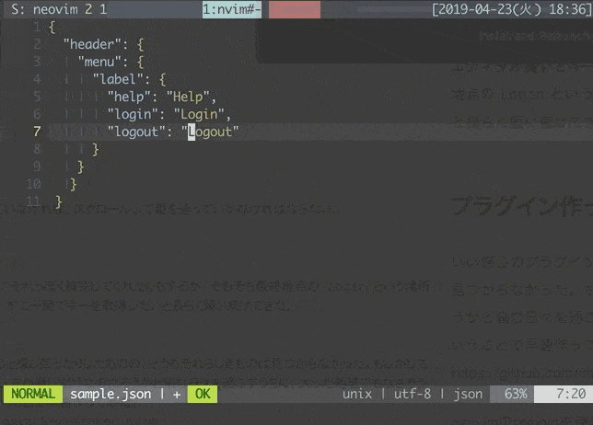Click the 'utf-8' encoding indicator
The width and height of the screenshot is (593, 425).
(413, 394)
